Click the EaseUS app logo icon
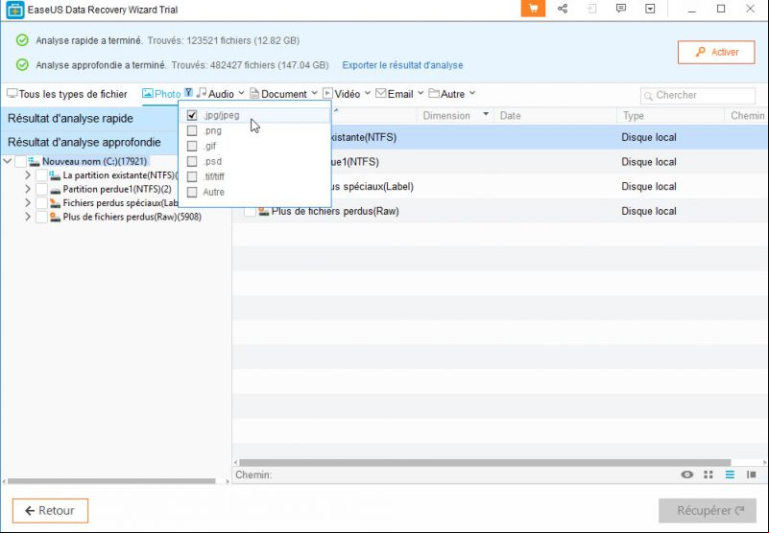This screenshot has width=769, height=533. [x=14, y=10]
